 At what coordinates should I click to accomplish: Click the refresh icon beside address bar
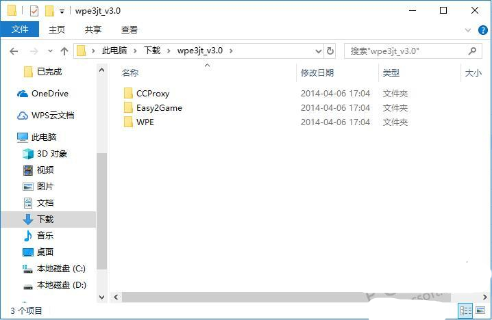tap(330, 51)
